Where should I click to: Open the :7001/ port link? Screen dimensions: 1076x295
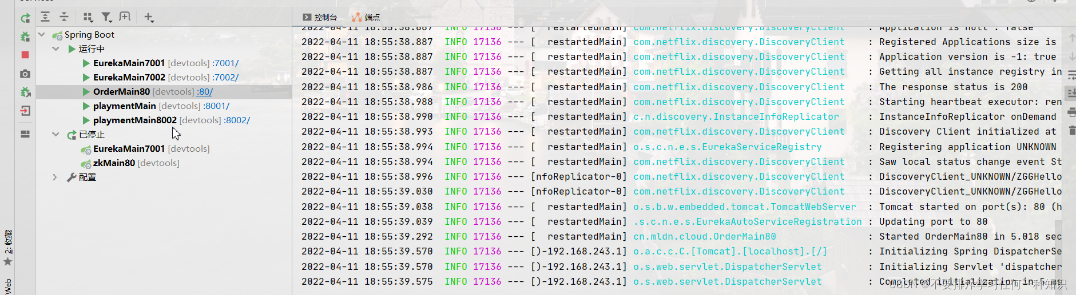225,63
